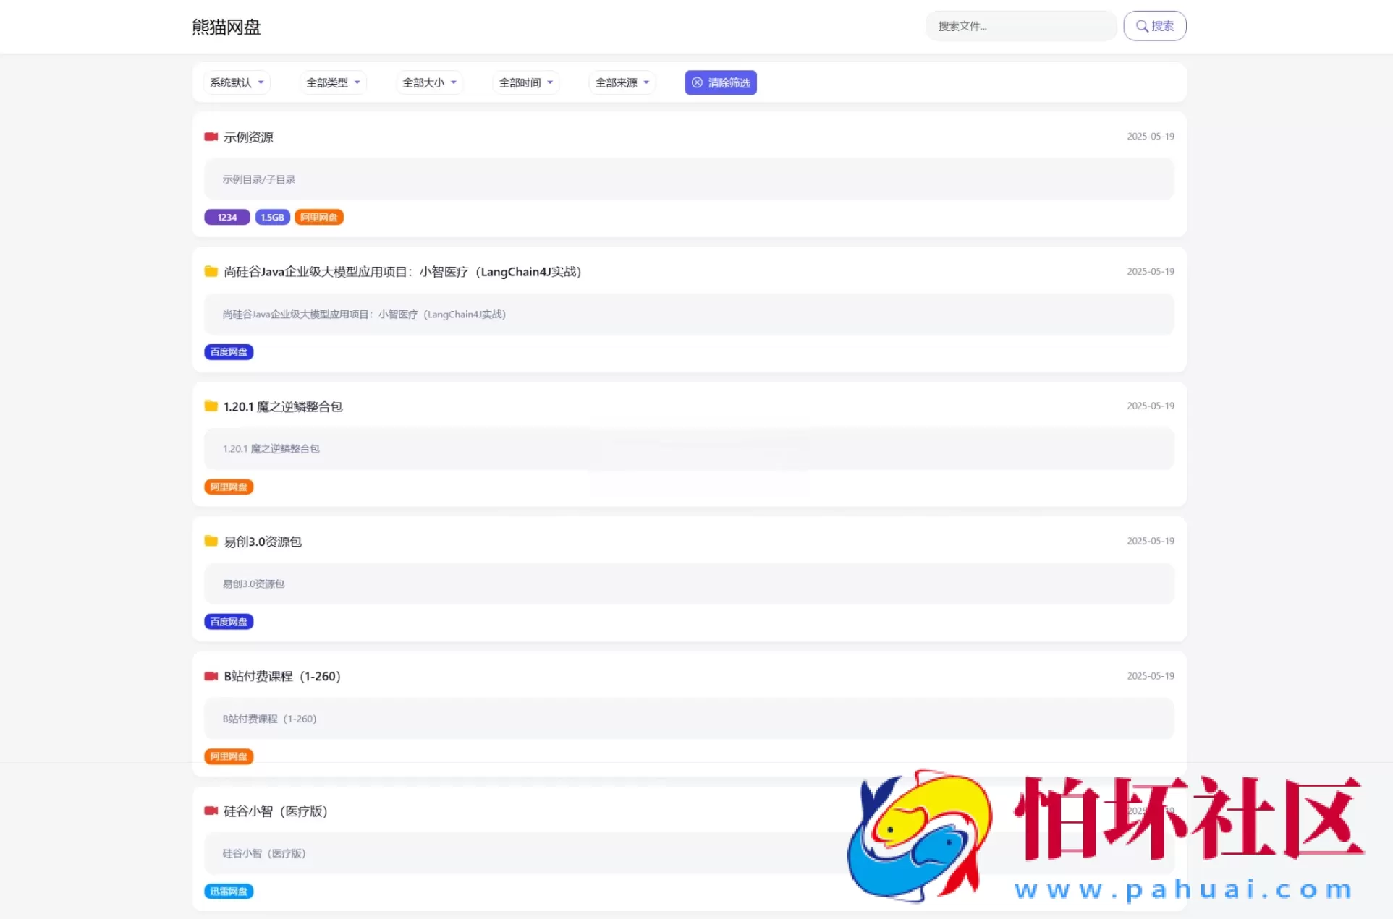Open the 全部时间 dropdown
The height and width of the screenshot is (919, 1393).
pos(525,82)
